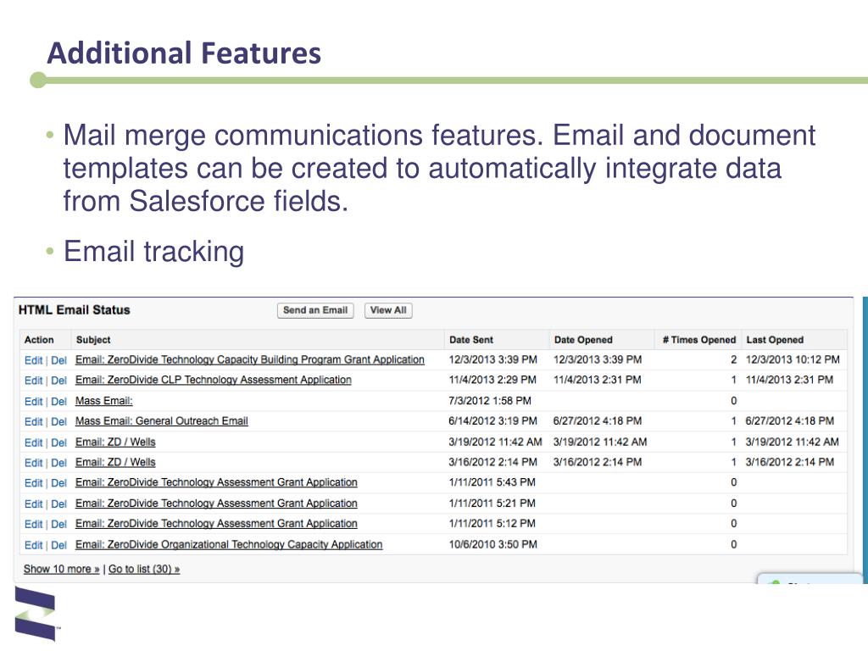Delete the row sent 1/11/2011 5:12 PM
Screen dimensions: 868x651
[58, 524]
